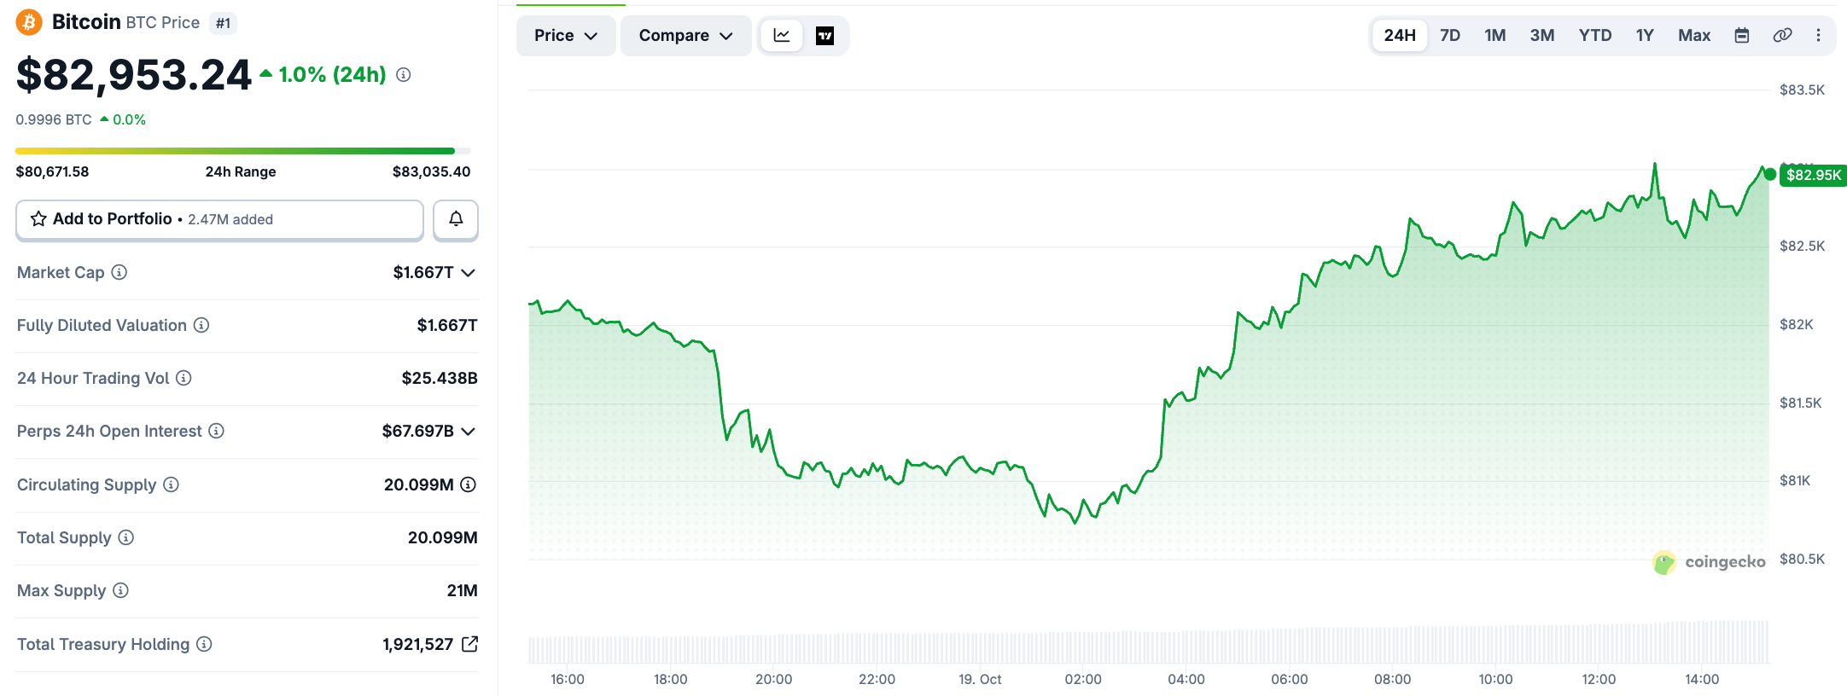Viewport: 1847px width, 696px height.
Task: Click the $82.95K current price label
Action: click(1814, 175)
